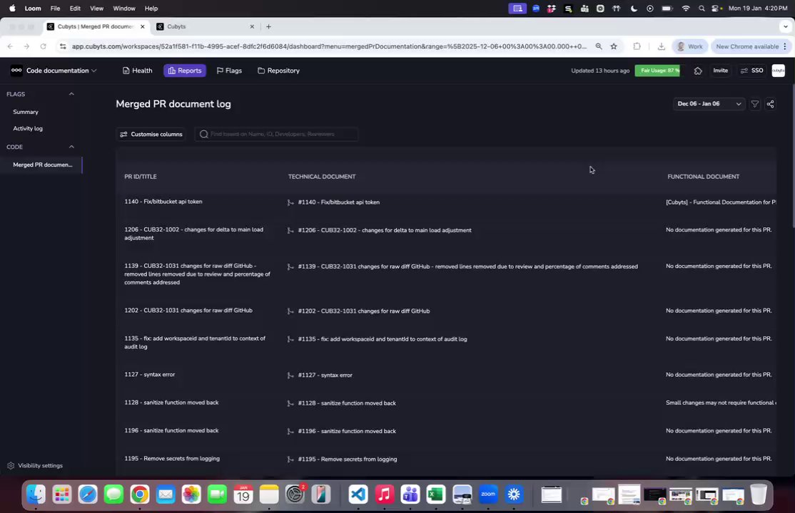Open the Music app in the Dock

click(385, 494)
